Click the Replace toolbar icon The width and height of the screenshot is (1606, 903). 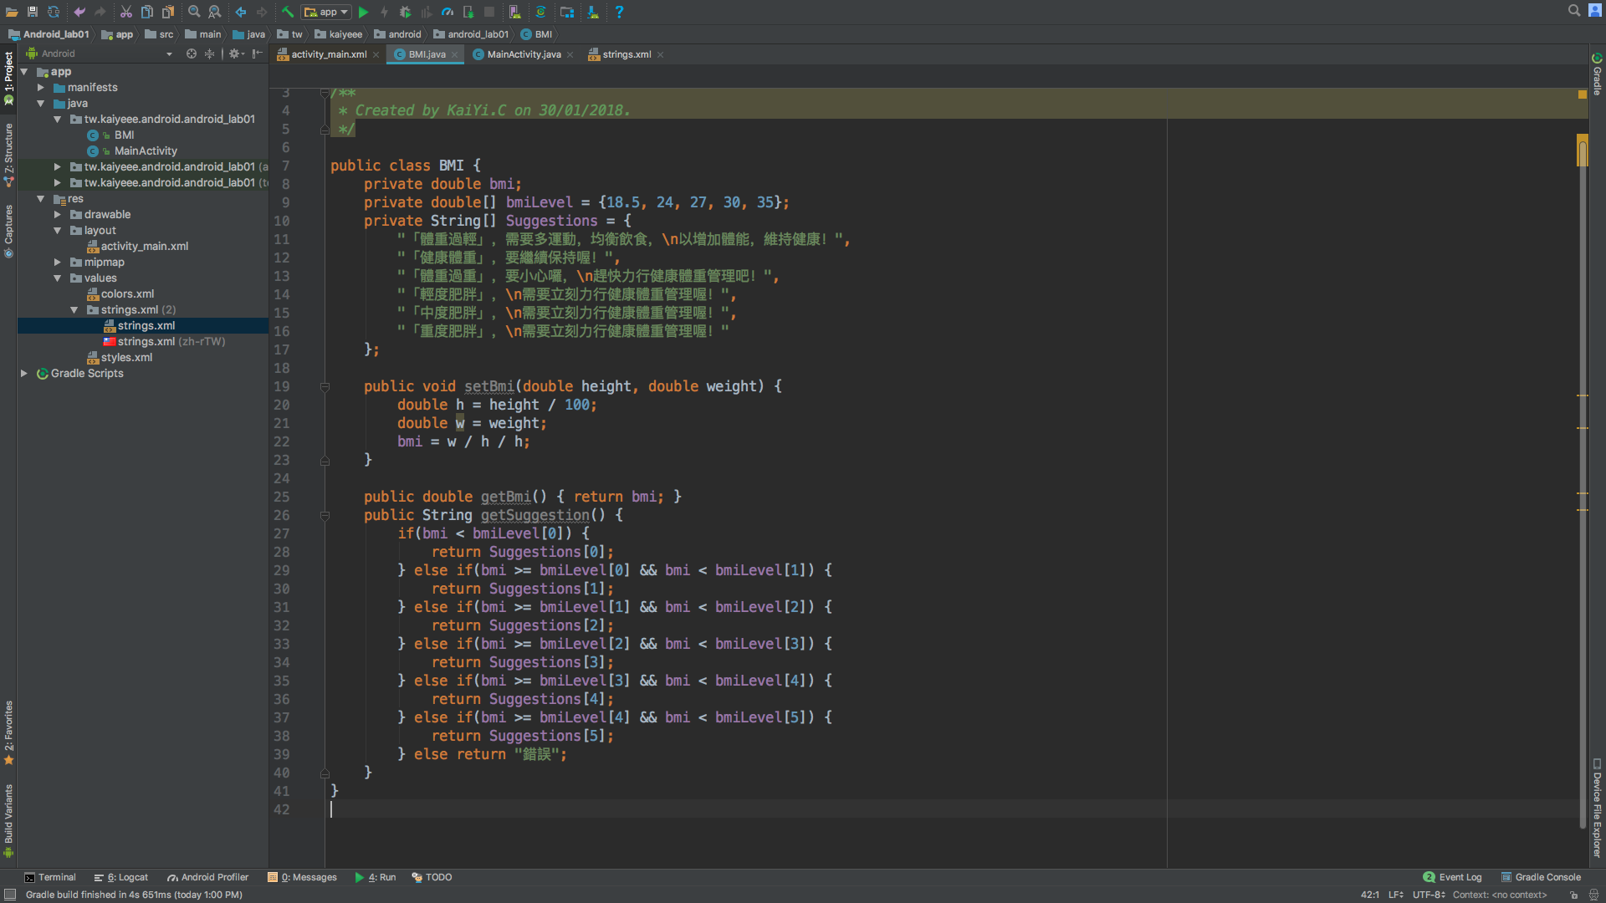(x=215, y=12)
